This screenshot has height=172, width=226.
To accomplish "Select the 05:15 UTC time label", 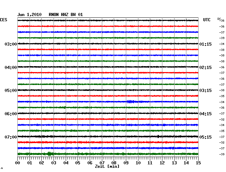I will coord(205,137).
